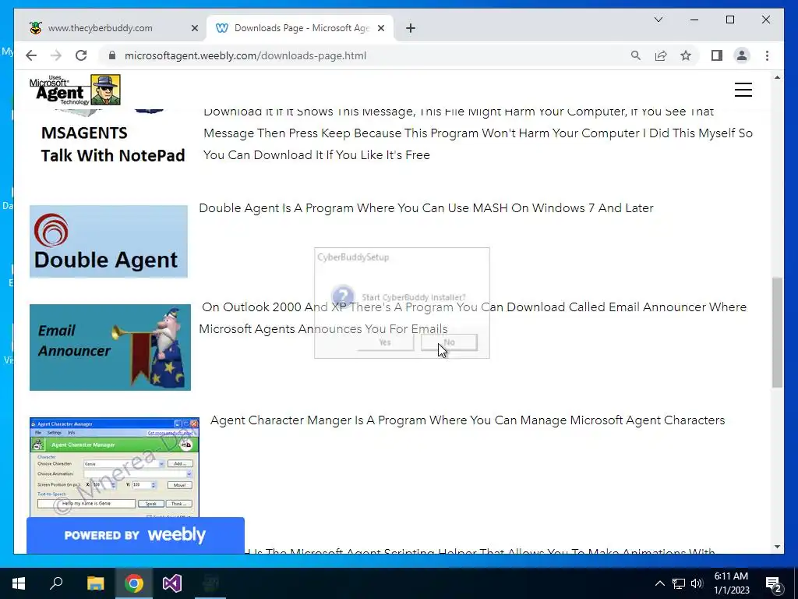Choose Yes in CyberBuddySetup dialog
The height and width of the screenshot is (599, 798).
[x=385, y=342]
